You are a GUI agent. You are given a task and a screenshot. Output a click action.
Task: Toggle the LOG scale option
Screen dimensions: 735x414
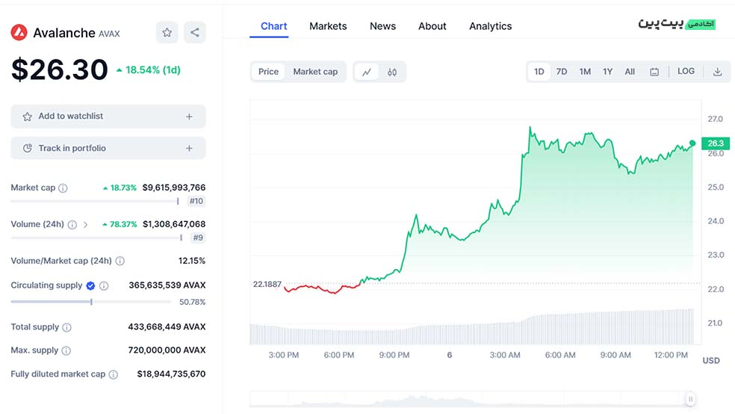(x=686, y=72)
